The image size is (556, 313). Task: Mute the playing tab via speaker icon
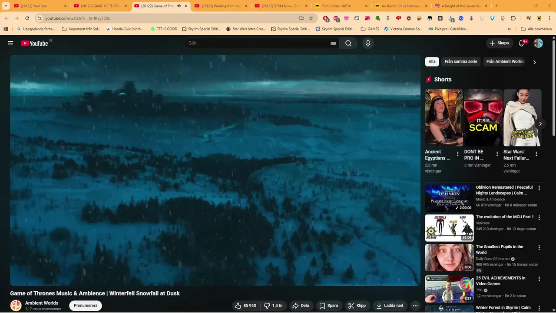[x=179, y=6]
